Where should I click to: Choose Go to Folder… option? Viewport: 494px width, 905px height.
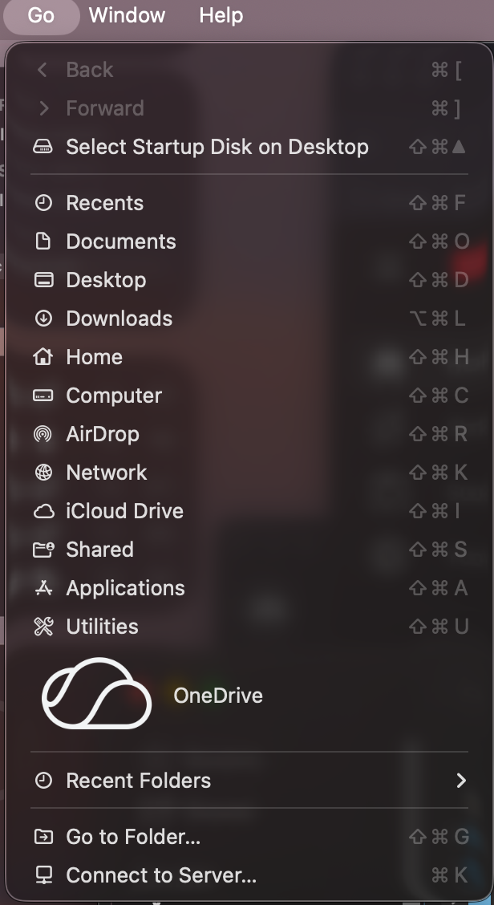pos(133,837)
